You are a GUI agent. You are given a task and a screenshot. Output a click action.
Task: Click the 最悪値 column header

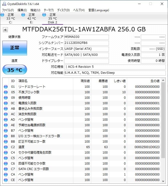(100, 81)
